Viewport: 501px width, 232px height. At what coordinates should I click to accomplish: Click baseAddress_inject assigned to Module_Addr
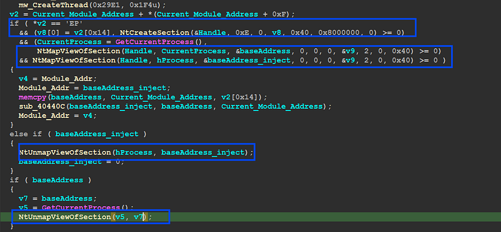[124, 88]
